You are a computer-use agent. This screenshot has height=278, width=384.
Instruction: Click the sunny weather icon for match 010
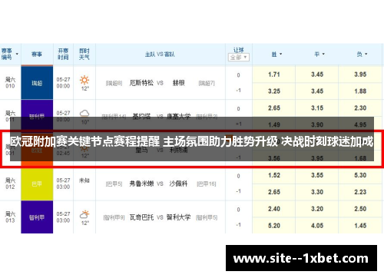coord(84,80)
